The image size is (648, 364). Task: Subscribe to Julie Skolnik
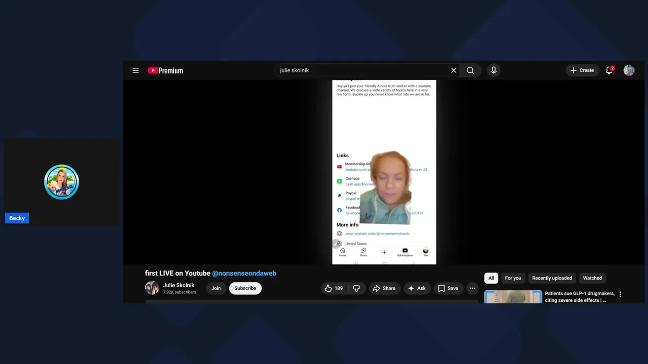point(245,288)
